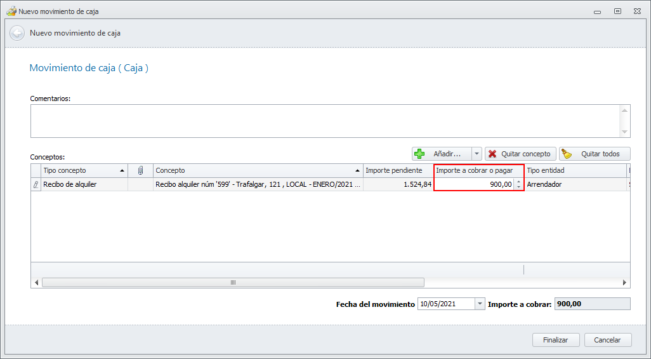
Task: Close the Nuevo movimiento de caja window
Action: 637,11
